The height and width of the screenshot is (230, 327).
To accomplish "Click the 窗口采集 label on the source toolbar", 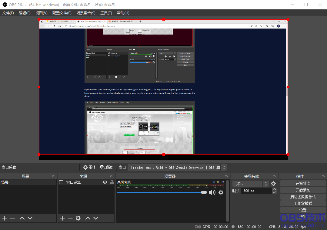I will click(x=9, y=168).
